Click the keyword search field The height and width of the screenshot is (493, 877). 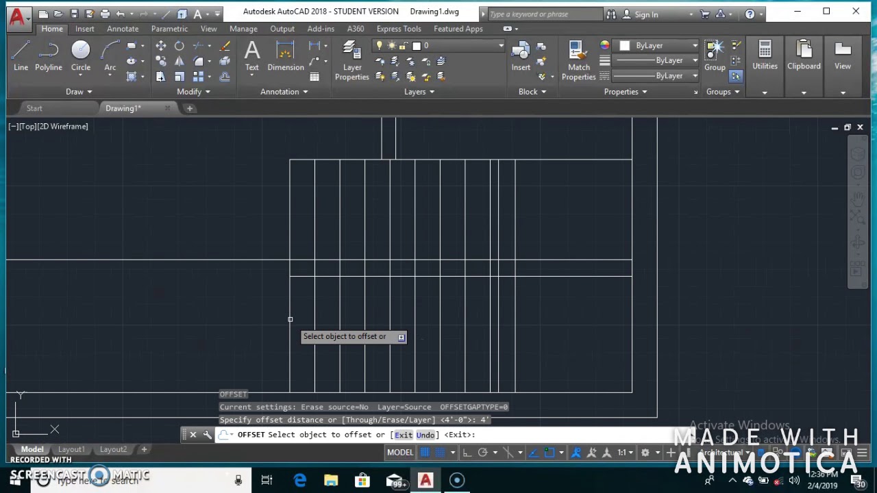coord(545,14)
